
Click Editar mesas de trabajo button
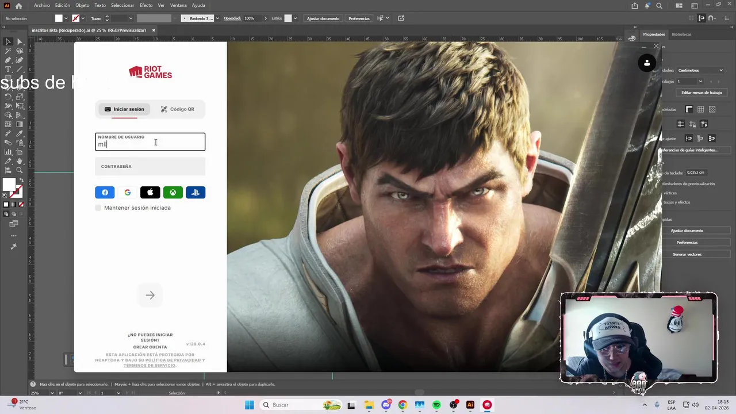pos(701,93)
